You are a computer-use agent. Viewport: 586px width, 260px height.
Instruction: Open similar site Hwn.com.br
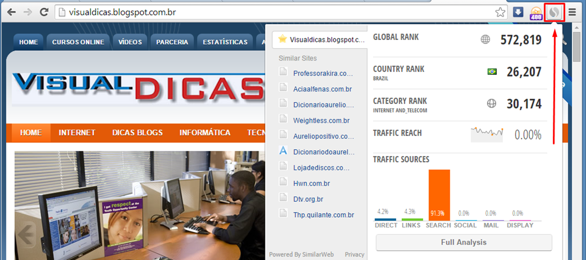[x=312, y=183]
